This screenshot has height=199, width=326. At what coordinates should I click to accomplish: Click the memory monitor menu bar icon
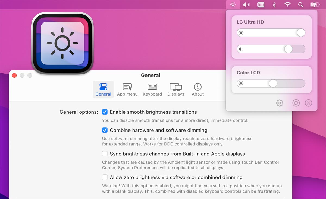click(x=261, y=5)
